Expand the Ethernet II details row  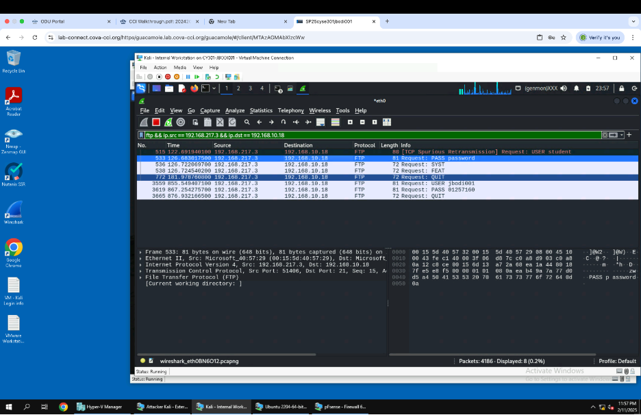tap(140, 258)
